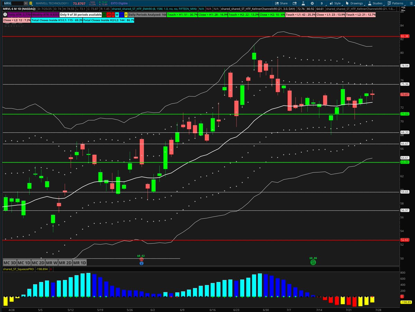Click Total Closes Inside H2/L2 label
This screenshot has width=415, height=312.
[x=109, y=20]
